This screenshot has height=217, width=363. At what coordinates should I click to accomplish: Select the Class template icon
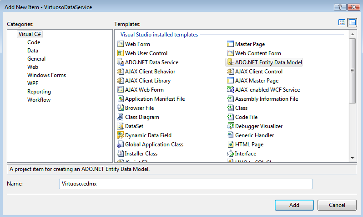pyautogui.click(x=230, y=108)
